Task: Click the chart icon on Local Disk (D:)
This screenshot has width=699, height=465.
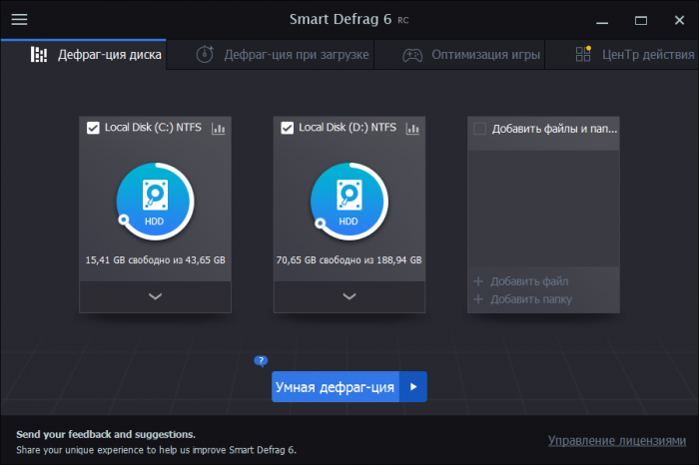Action: pos(412,128)
